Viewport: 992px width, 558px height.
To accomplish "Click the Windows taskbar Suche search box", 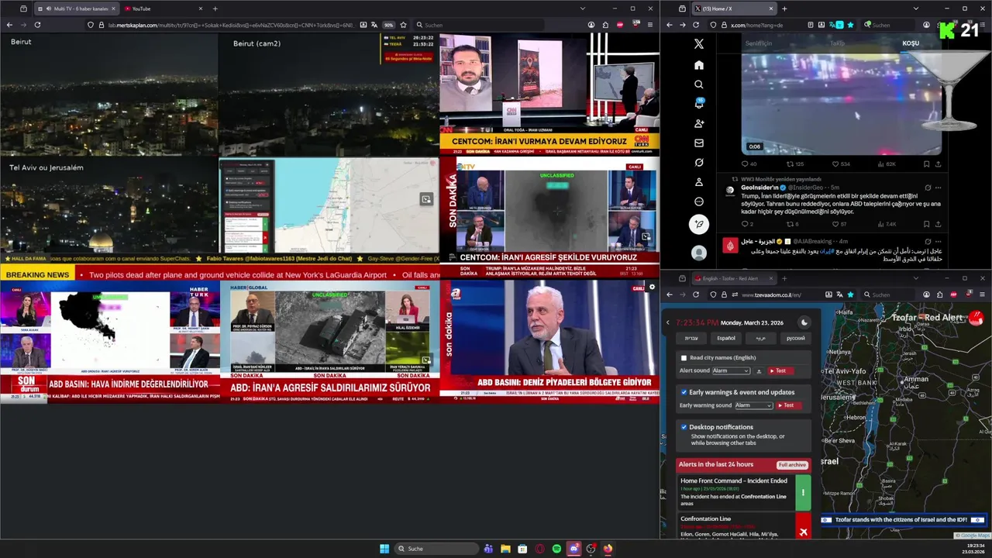I will (436, 549).
